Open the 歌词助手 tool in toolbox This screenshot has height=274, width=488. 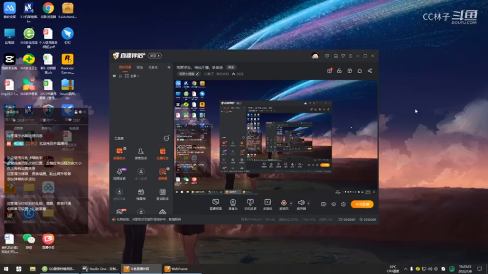click(162, 194)
